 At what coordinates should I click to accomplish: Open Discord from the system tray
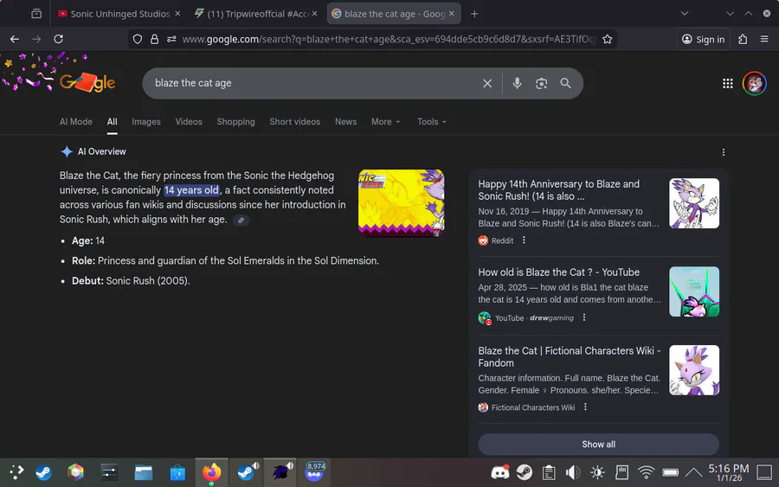tap(499, 471)
